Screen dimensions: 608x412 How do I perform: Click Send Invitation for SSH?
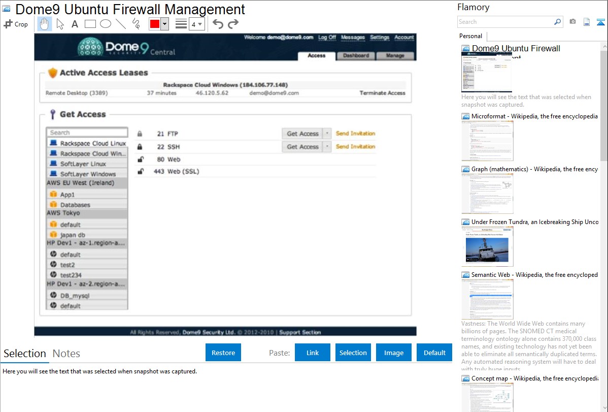click(356, 146)
